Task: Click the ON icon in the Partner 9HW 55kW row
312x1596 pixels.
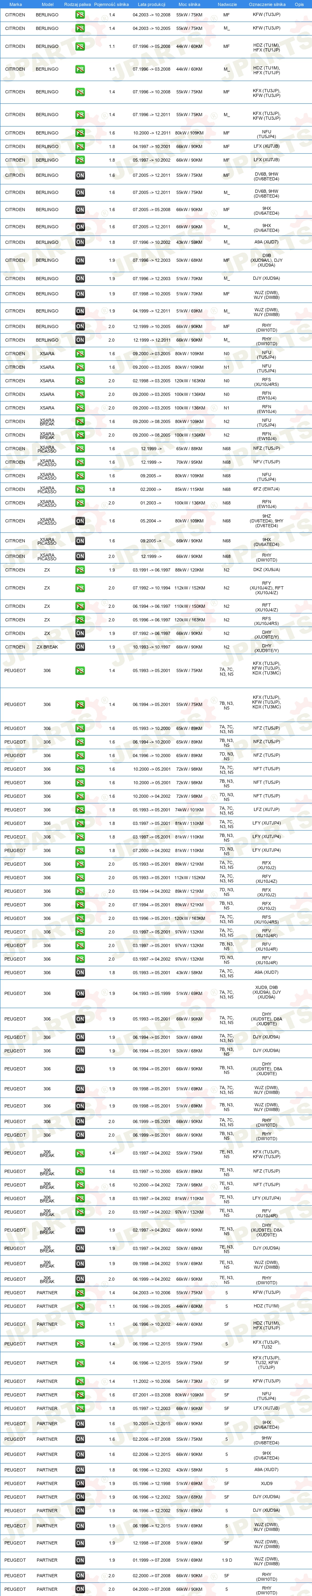Action: (x=80, y=1439)
